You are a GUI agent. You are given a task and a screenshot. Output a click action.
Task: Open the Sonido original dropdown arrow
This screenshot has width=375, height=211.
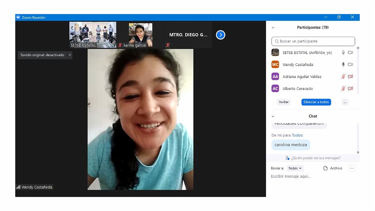click(70, 55)
